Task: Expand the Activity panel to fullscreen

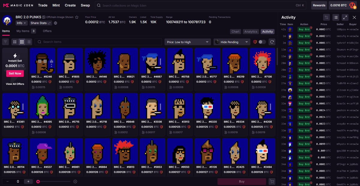Action: [x=345, y=17]
